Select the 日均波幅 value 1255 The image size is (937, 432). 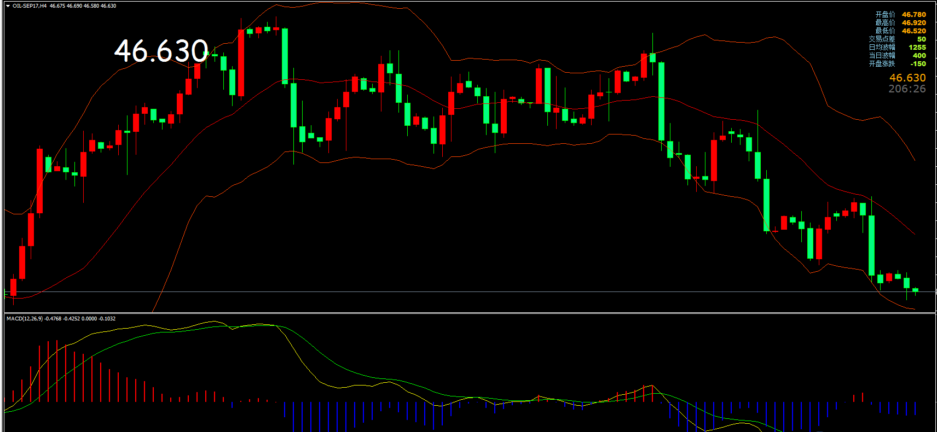tap(918, 48)
